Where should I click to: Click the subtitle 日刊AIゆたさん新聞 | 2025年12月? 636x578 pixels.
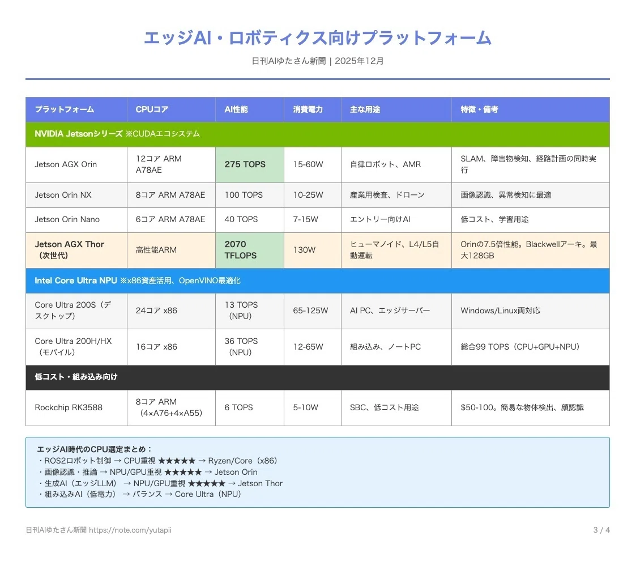tap(318, 61)
